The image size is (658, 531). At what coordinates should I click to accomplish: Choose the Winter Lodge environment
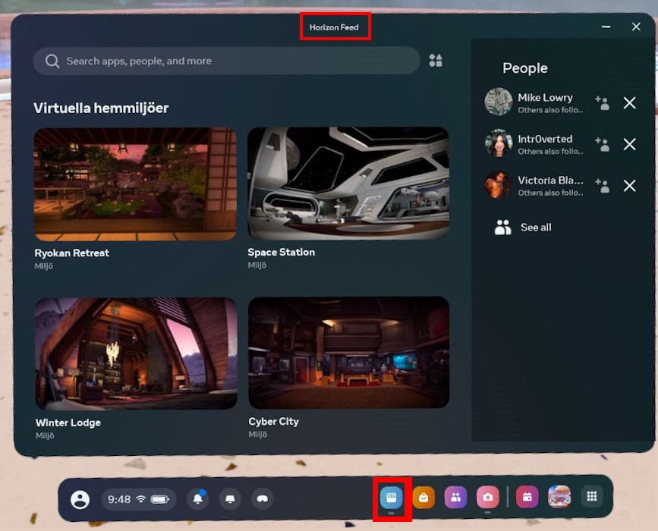click(x=136, y=353)
